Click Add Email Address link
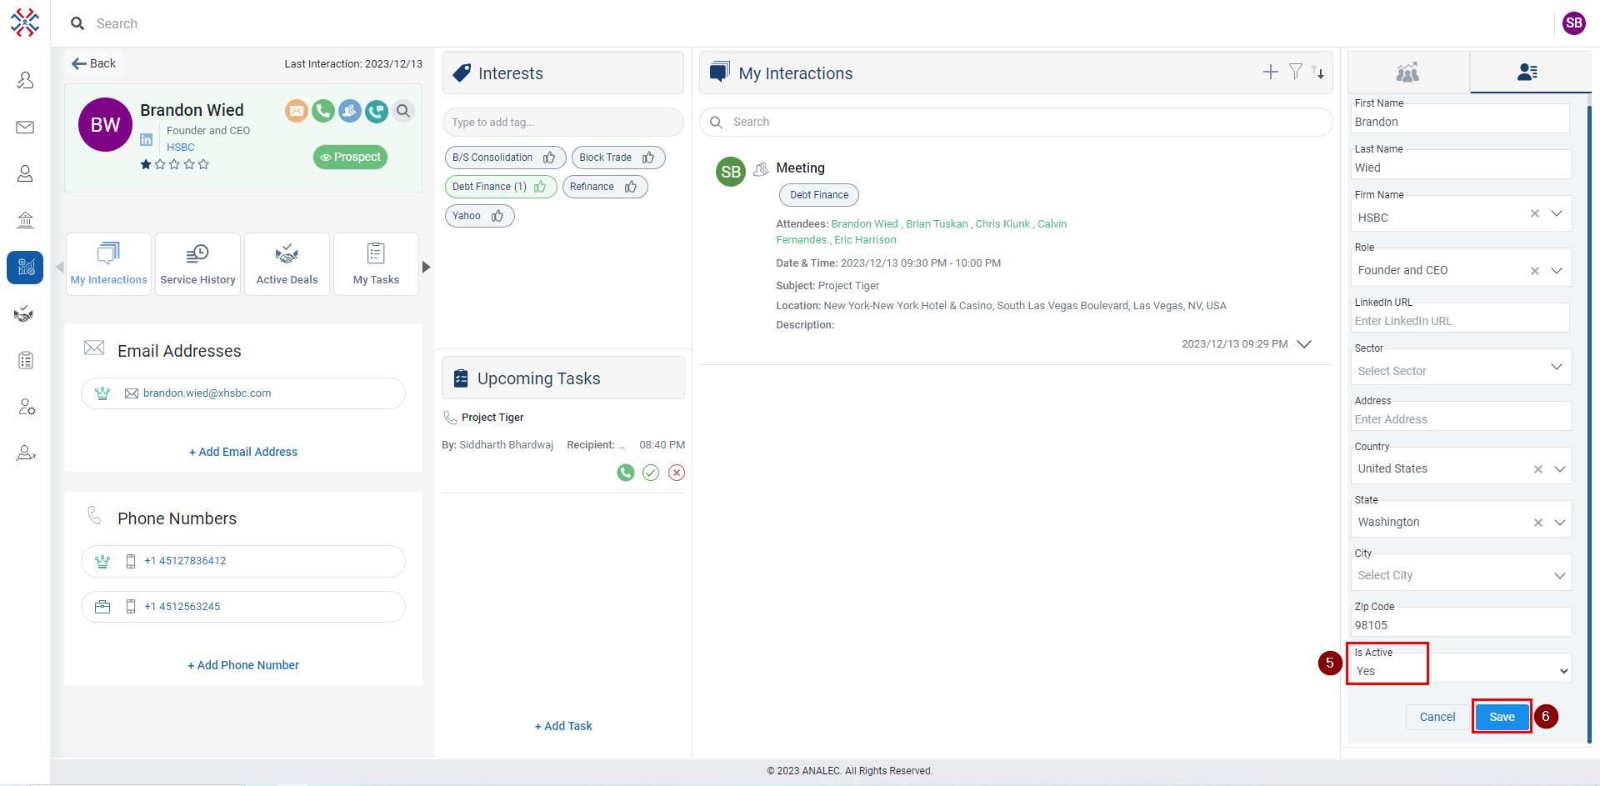 pos(243,452)
